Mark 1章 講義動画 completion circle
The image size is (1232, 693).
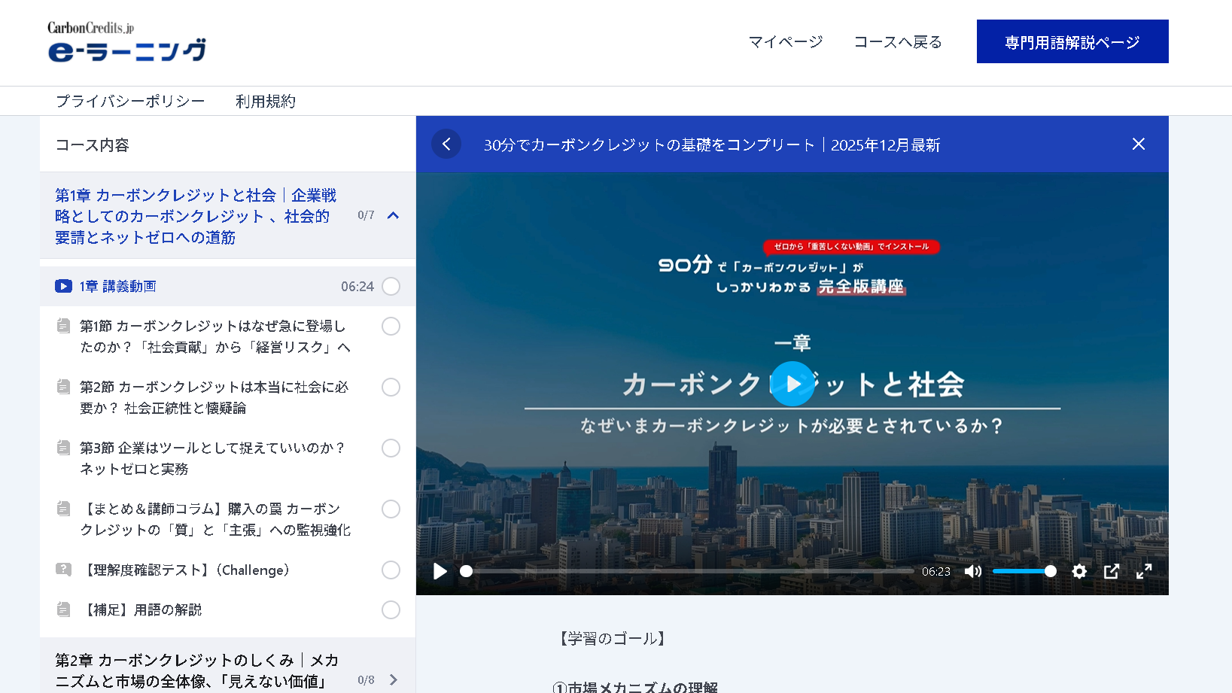tap(391, 287)
